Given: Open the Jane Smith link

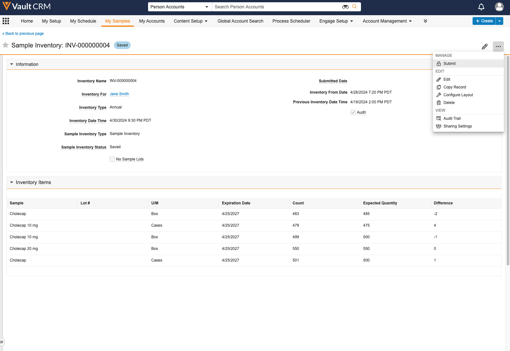Looking at the screenshot, I should pos(119,94).
